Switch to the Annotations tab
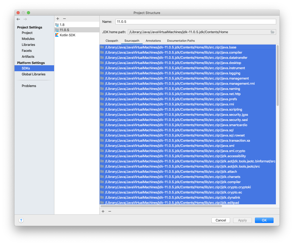 coord(153,41)
